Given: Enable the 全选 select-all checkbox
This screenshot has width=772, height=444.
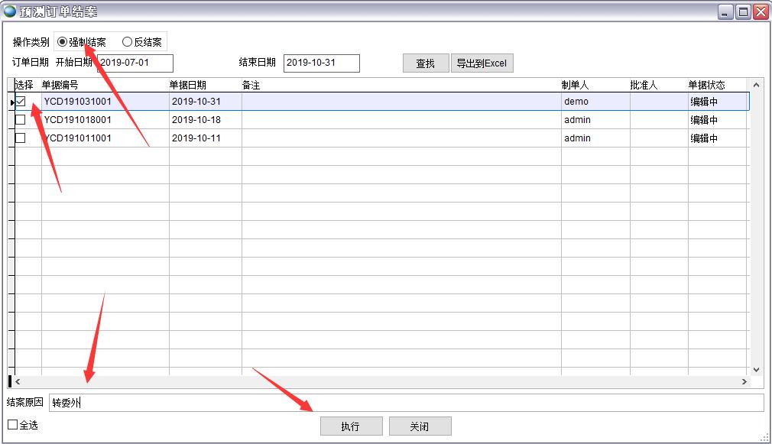Looking at the screenshot, I should pos(13,424).
